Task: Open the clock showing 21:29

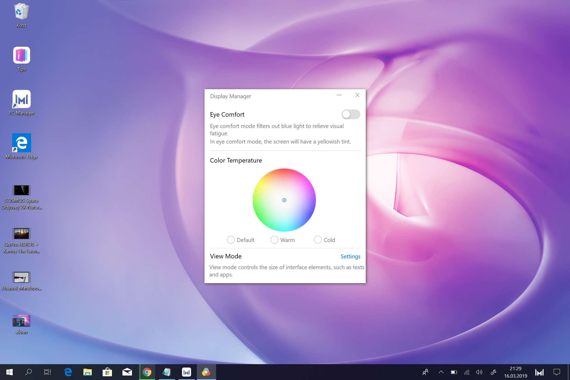Action: pos(515,372)
